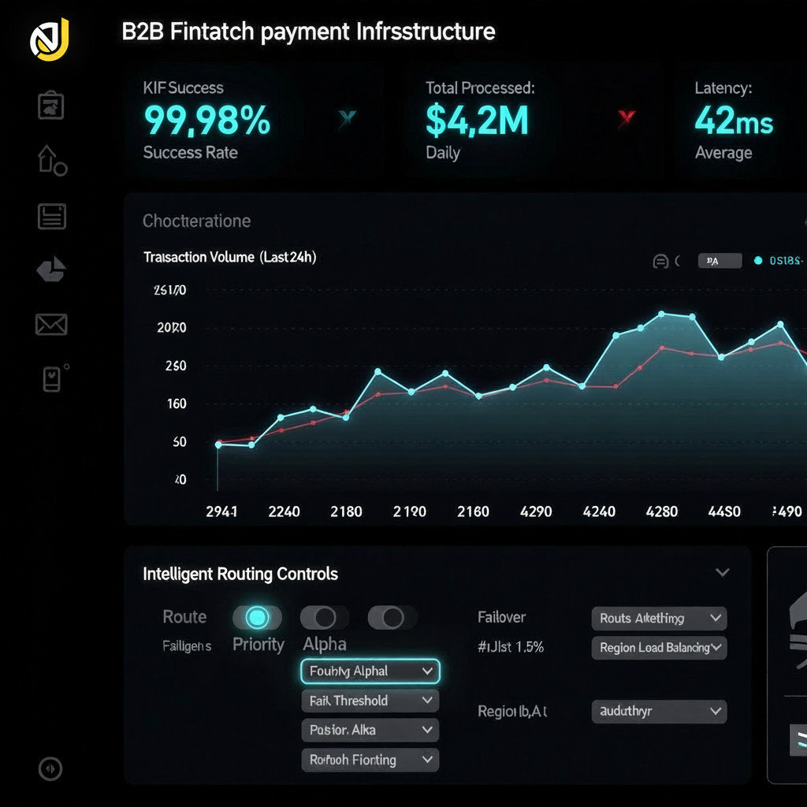The image size is (807, 807).
Task: Open the envelope messages icon
Action: pos(50,323)
